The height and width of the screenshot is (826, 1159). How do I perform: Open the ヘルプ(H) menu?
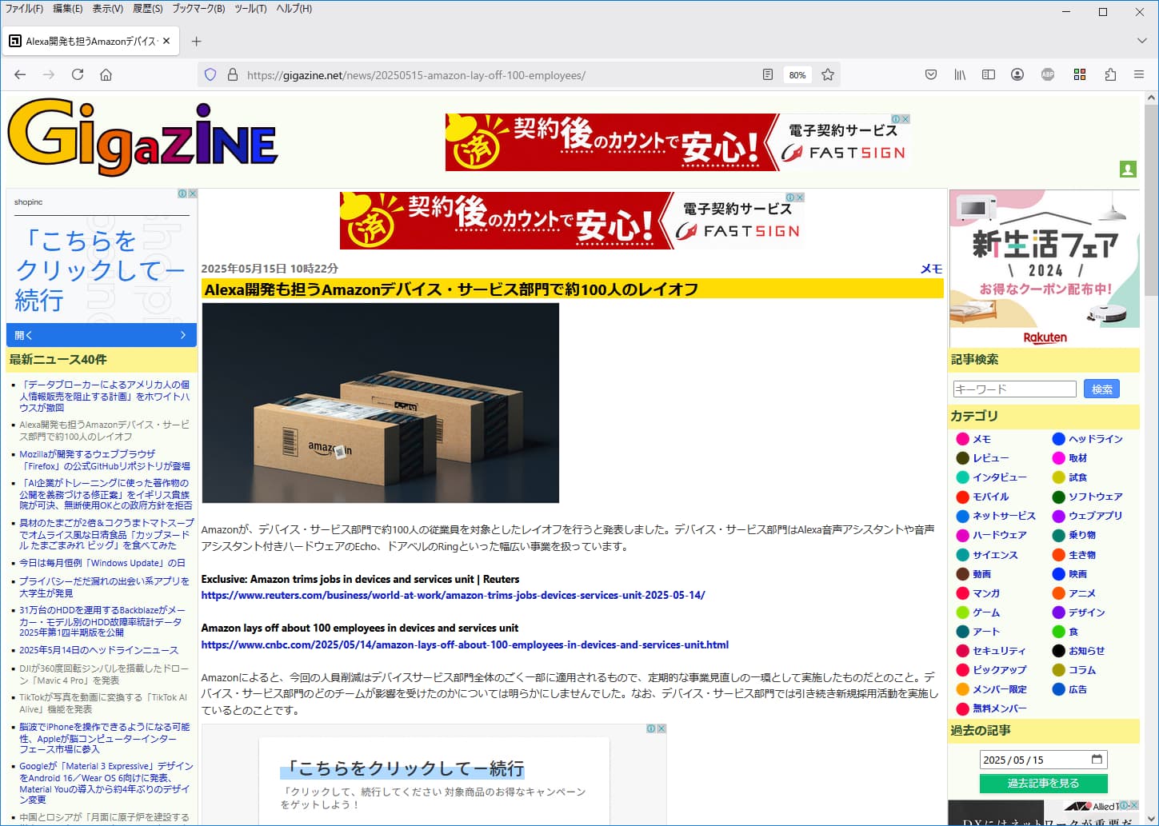click(294, 9)
